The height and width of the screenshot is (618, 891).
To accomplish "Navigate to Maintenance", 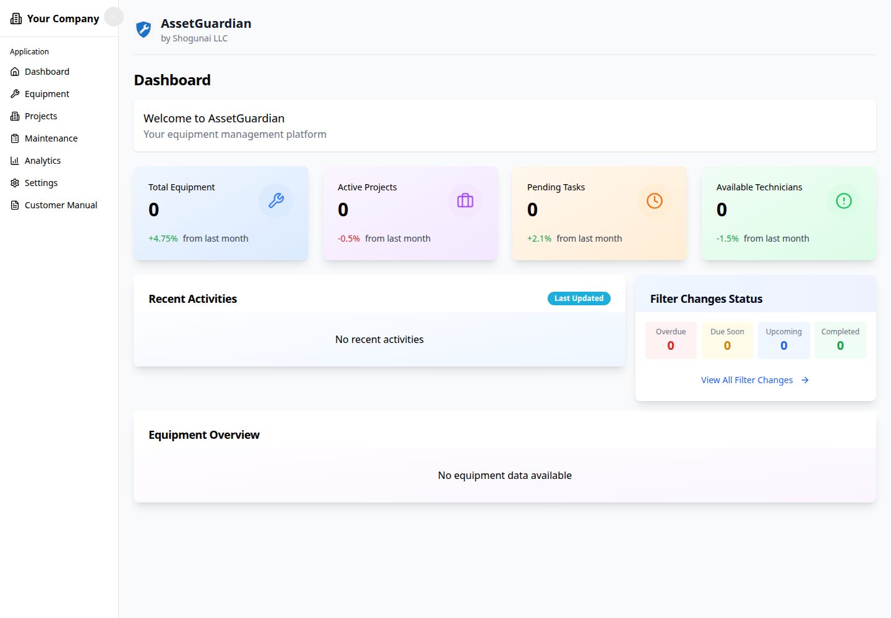I will click(59, 138).
